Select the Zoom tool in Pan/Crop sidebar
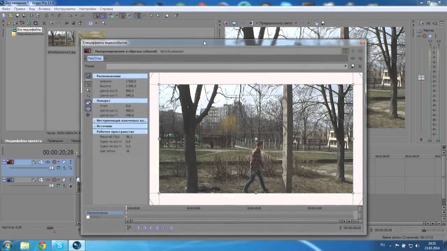The width and height of the screenshot is (447, 251). (88, 90)
